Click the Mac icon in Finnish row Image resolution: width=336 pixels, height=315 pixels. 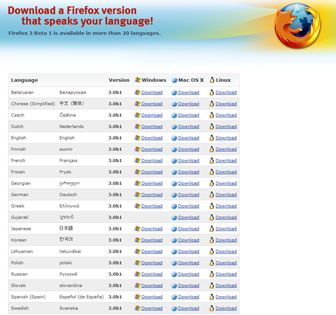coord(174,150)
